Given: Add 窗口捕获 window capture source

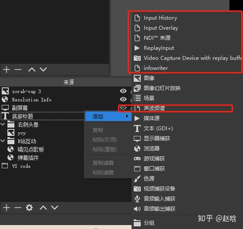Looking at the screenshot, I should tap(187, 168).
